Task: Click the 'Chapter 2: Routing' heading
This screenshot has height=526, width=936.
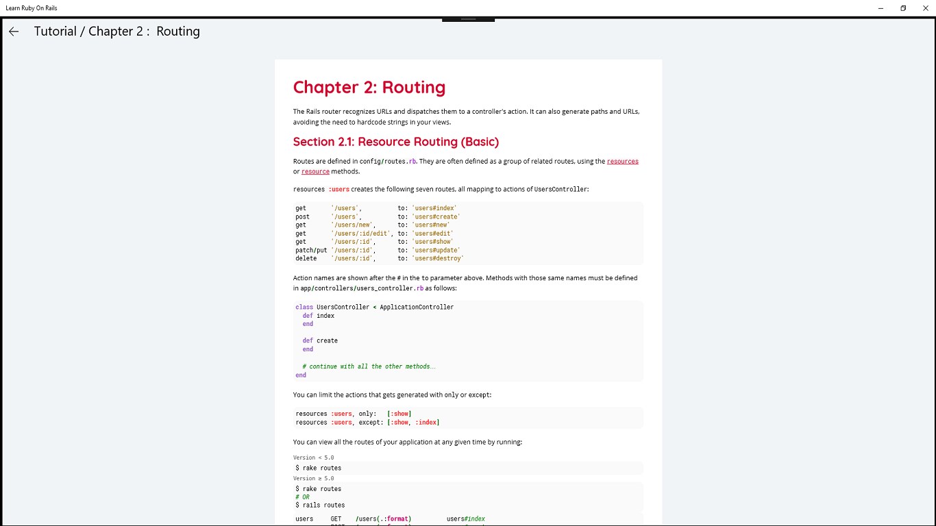Action: pos(369,88)
